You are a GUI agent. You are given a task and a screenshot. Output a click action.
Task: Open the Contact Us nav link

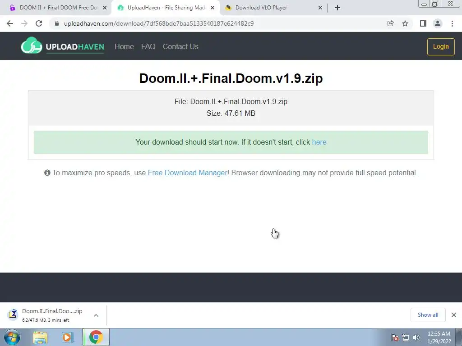(x=180, y=46)
